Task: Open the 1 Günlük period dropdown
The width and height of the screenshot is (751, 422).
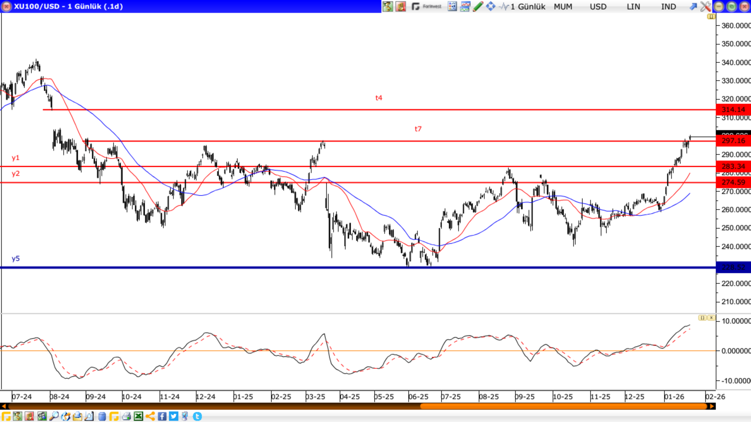Action: [x=528, y=7]
